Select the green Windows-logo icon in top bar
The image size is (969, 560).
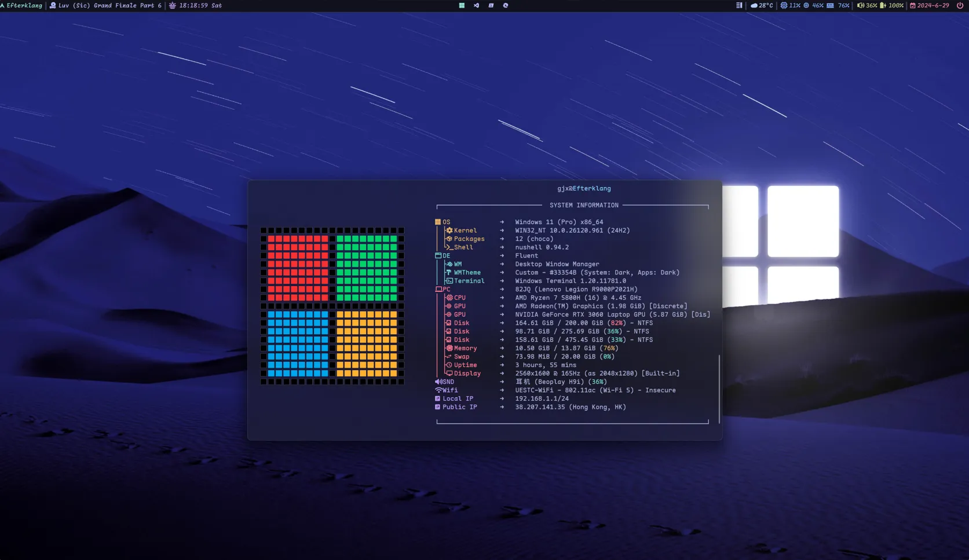(x=462, y=5)
